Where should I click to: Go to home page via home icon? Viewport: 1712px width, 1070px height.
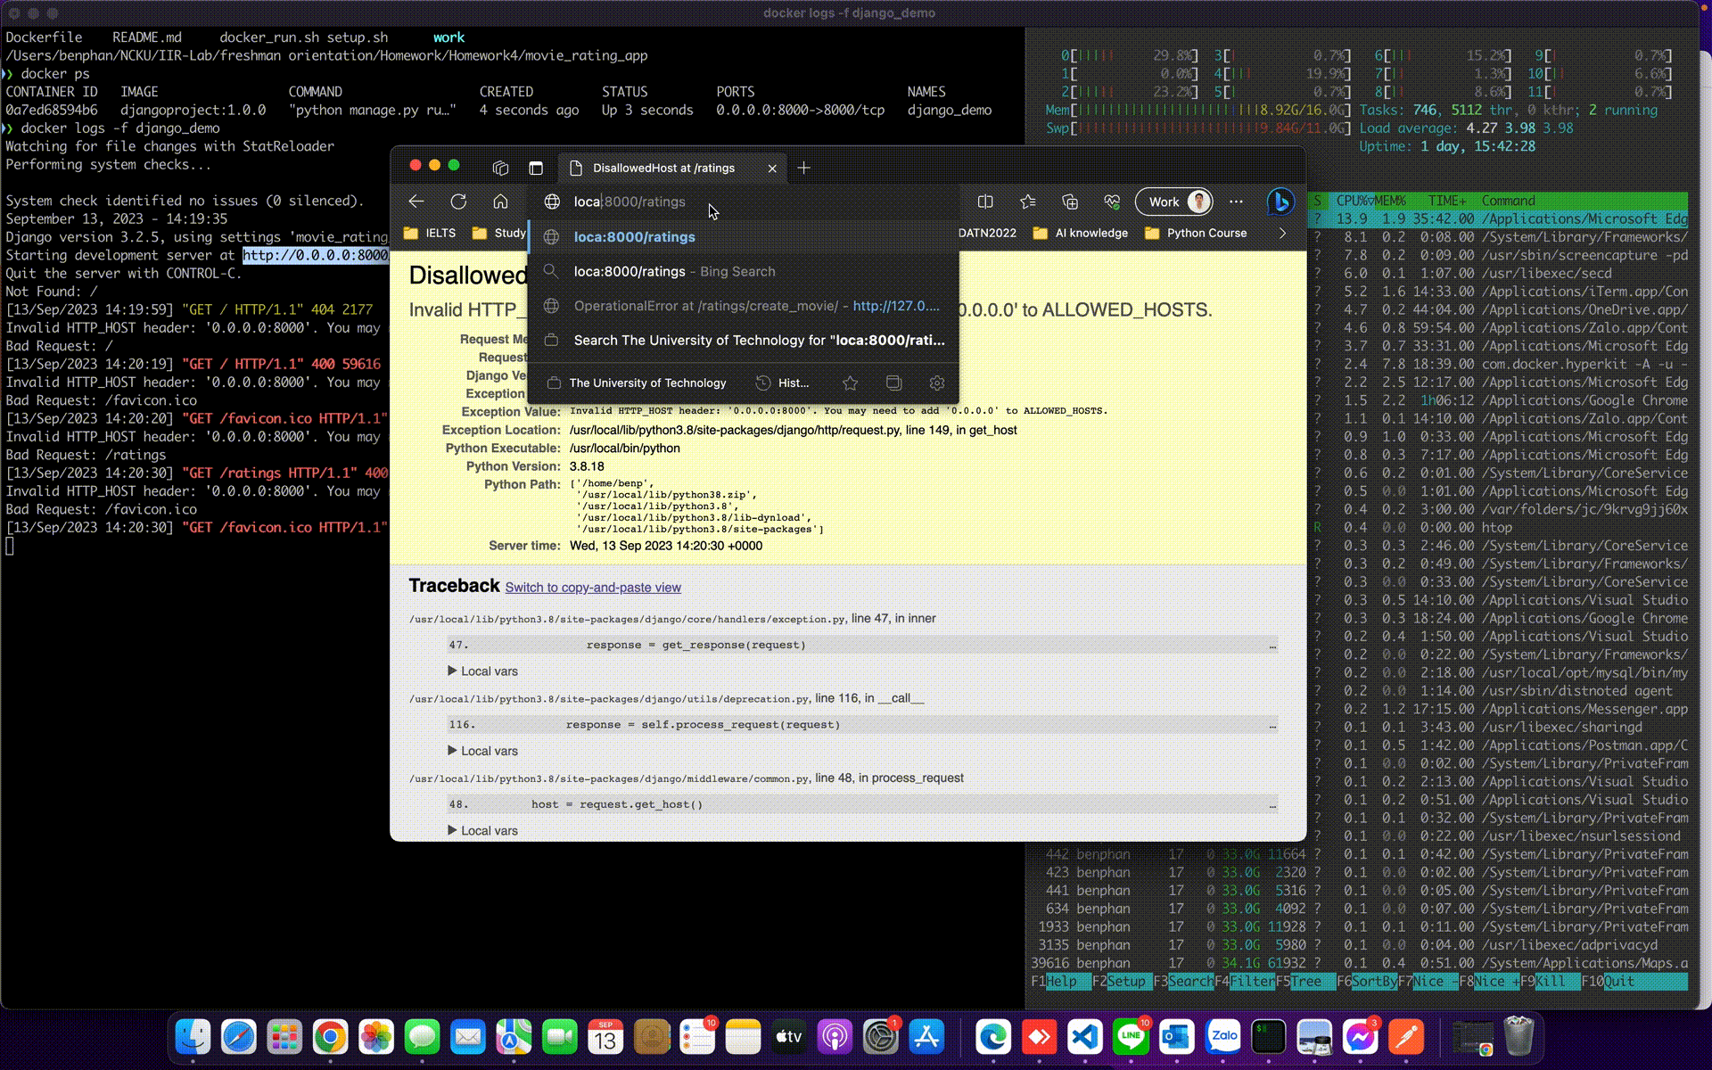click(x=500, y=202)
